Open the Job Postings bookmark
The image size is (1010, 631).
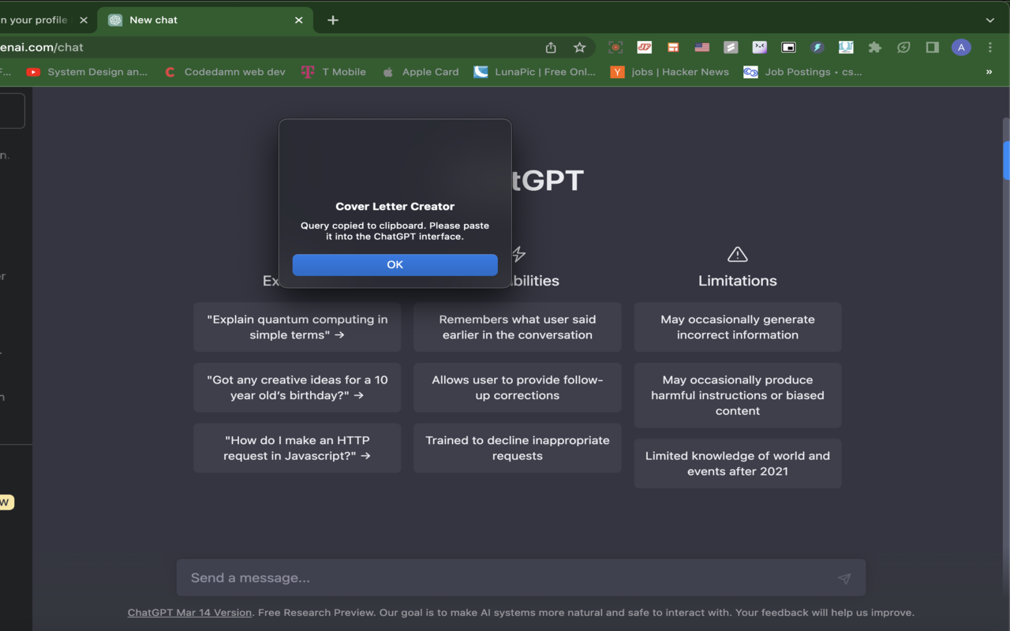pyautogui.click(x=802, y=72)
